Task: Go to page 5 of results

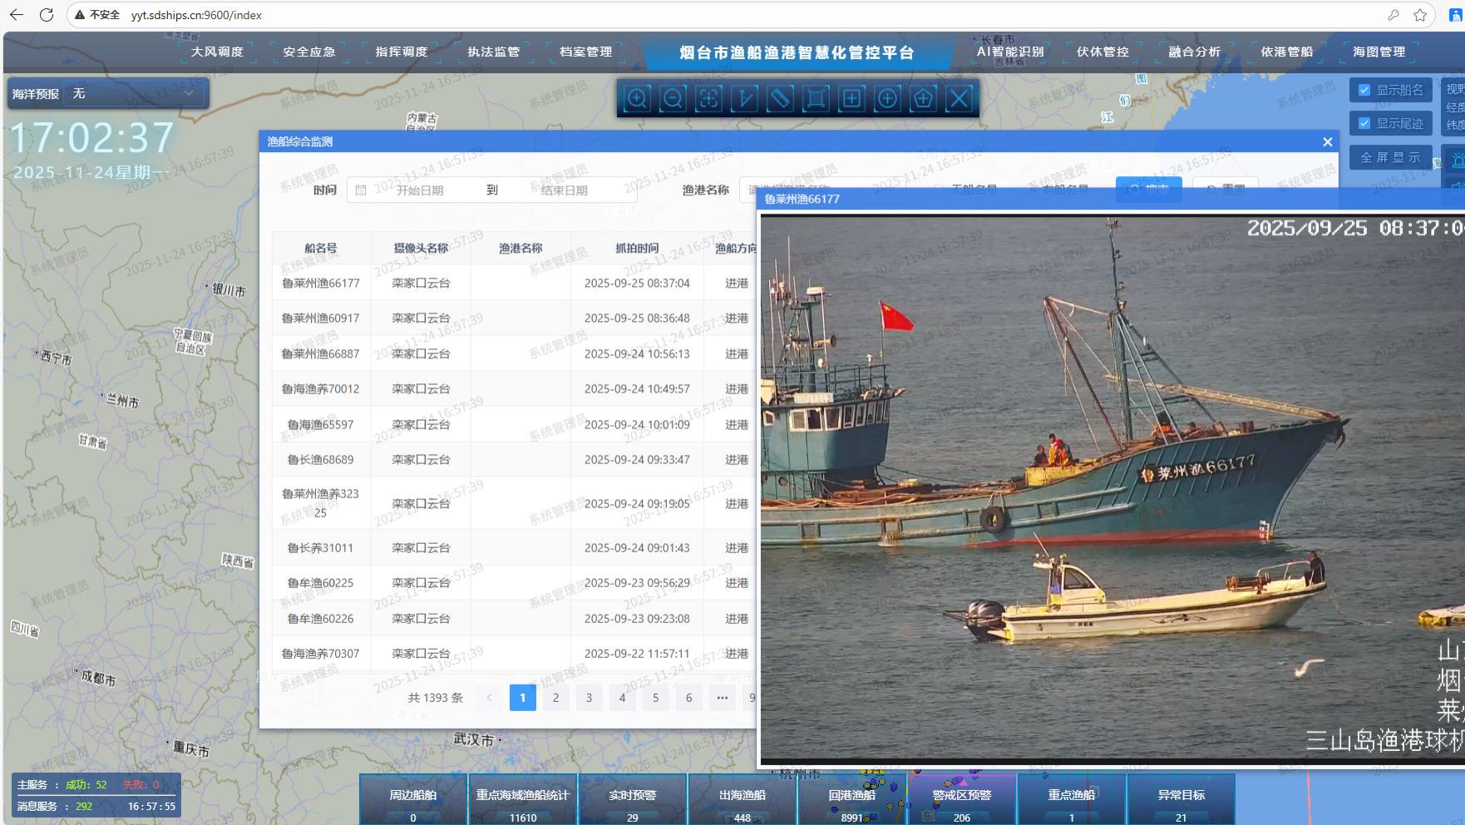Action: click(656, 698)
